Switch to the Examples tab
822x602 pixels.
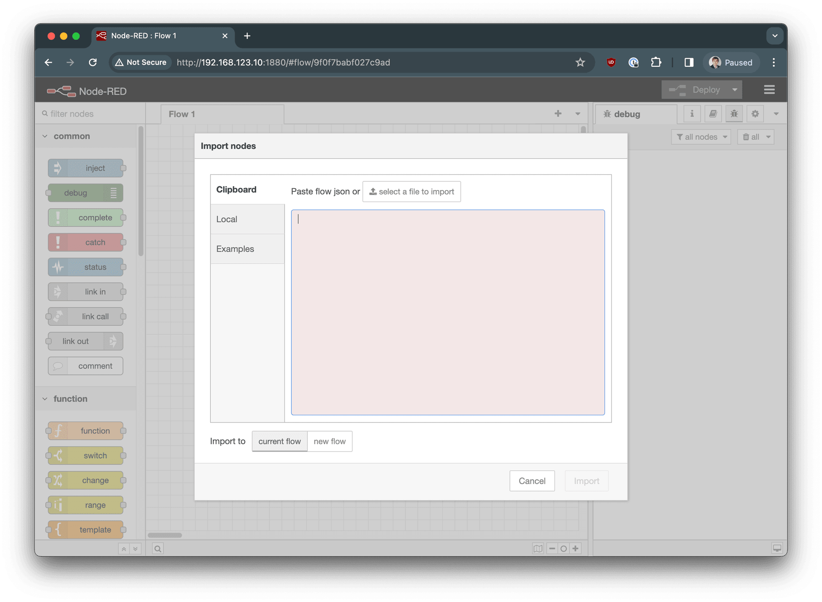pos(235,248)
